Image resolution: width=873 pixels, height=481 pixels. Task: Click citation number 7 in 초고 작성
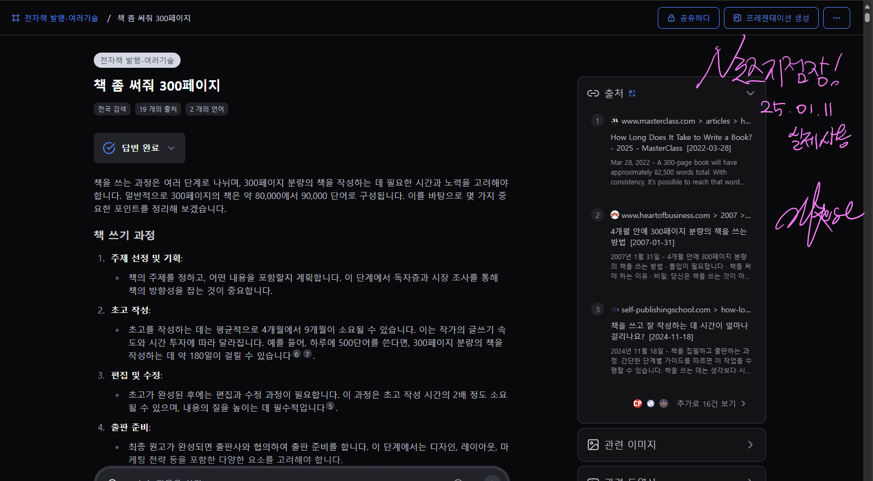307,354
